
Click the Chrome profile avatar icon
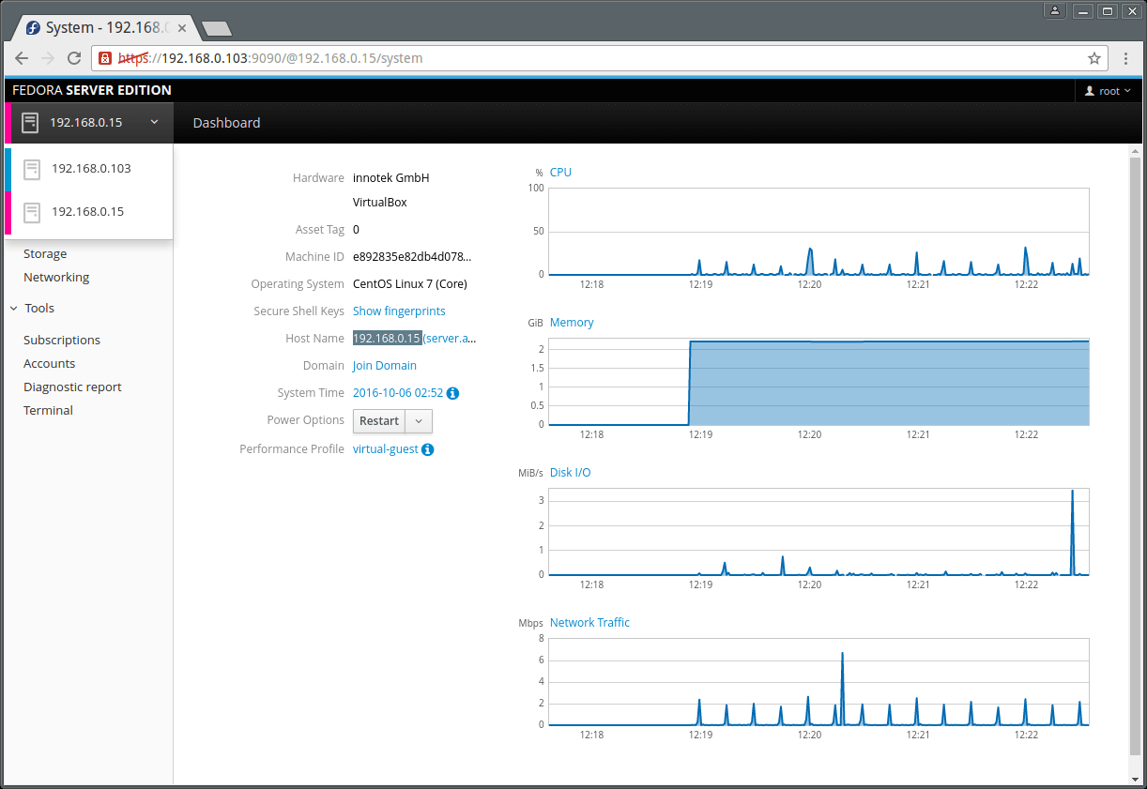pos(1055,11)
